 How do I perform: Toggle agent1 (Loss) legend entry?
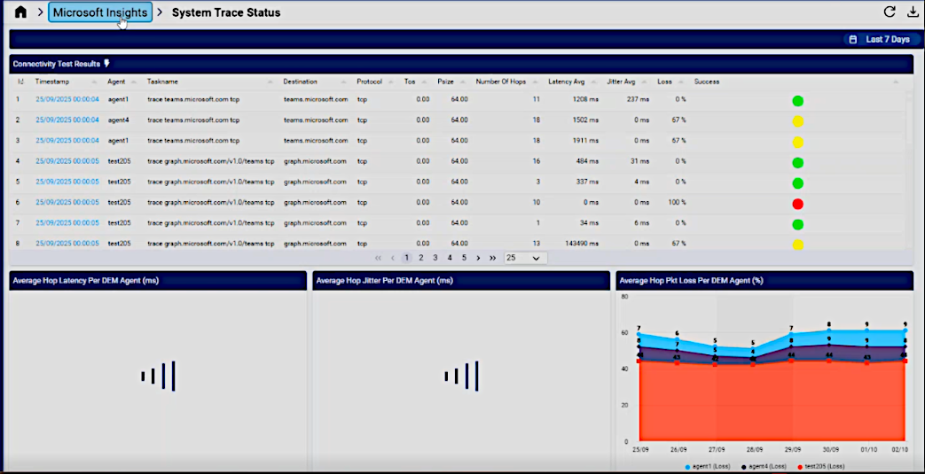click(x=708, y=466)
